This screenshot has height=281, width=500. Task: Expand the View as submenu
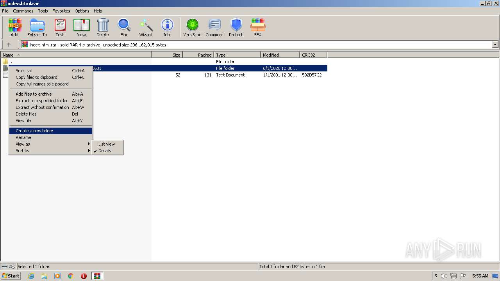tap(51, 144)
